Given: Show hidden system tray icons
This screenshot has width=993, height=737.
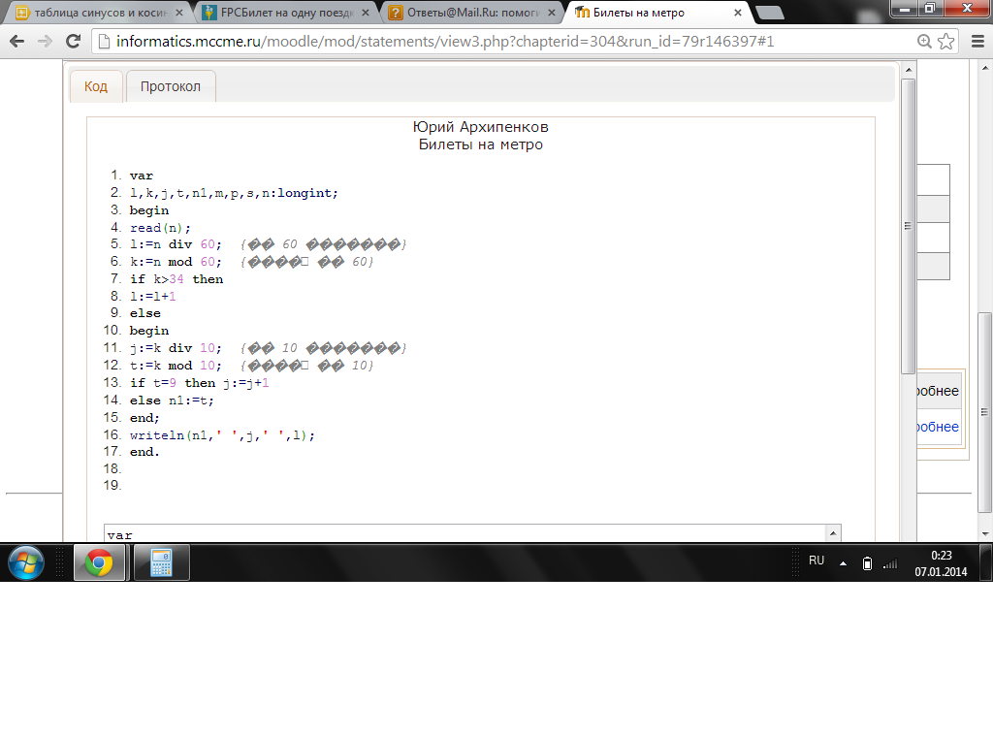Looking at the screenshot, I should coord(844,563).
